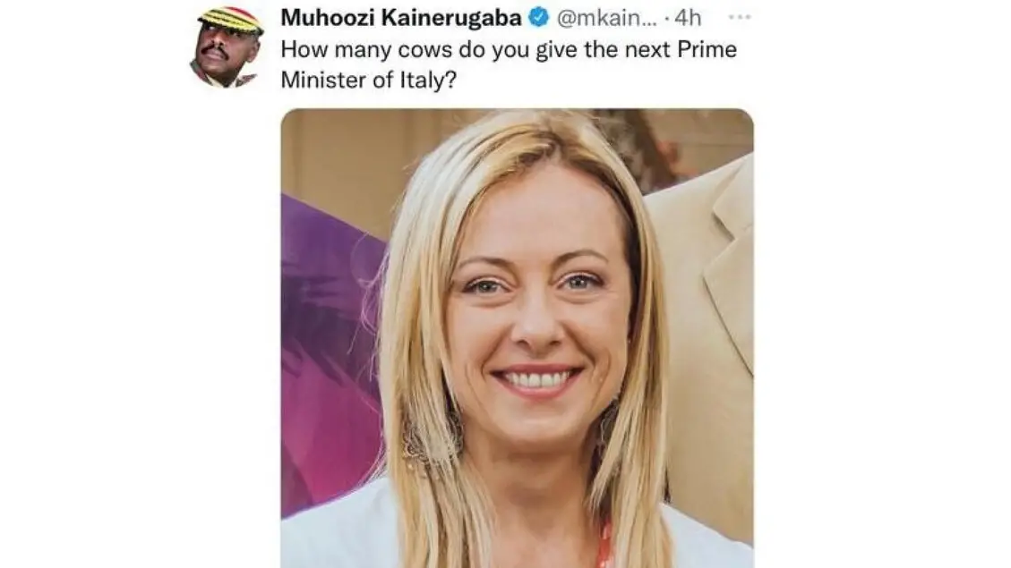Click the word "Italy?" in the tweet
The width and height of the screenshot is (1011, 568).
pyautogui.click(x=428, y=80)
